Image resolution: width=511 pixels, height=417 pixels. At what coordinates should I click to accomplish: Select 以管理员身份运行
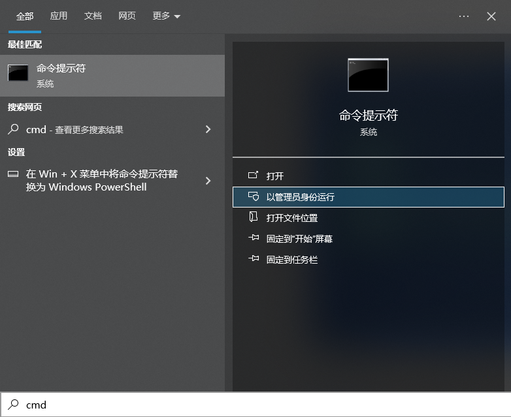pos(369,197)
